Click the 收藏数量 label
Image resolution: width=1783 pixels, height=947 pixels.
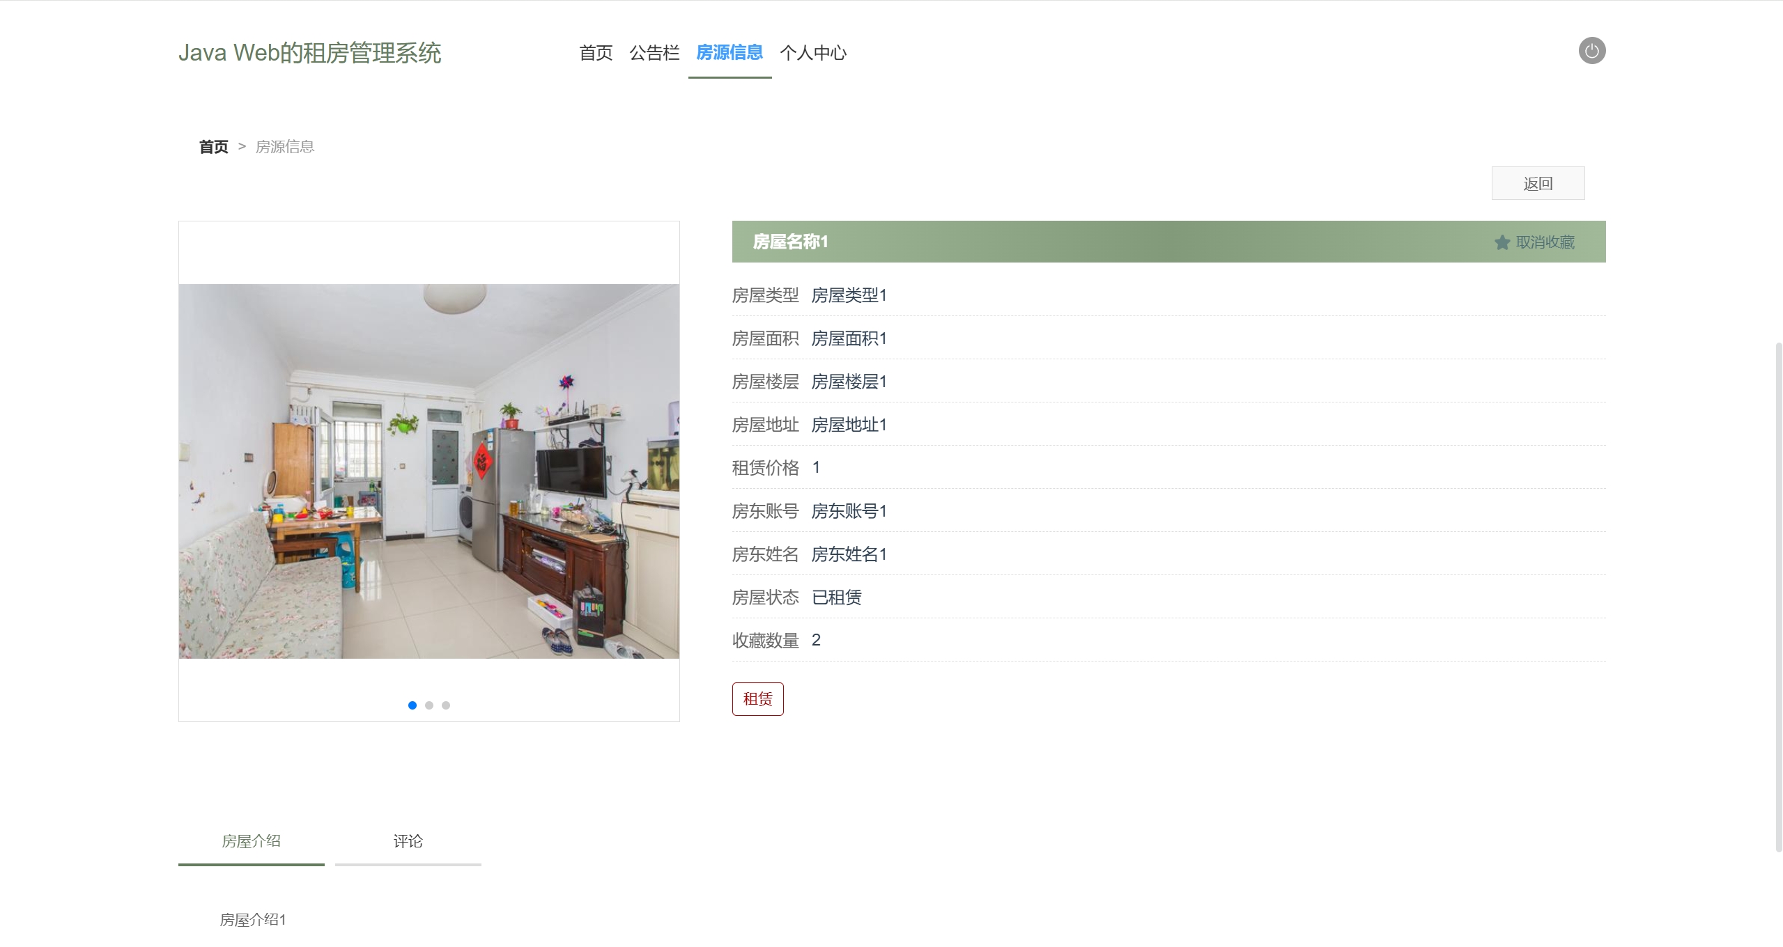point(766,641)
